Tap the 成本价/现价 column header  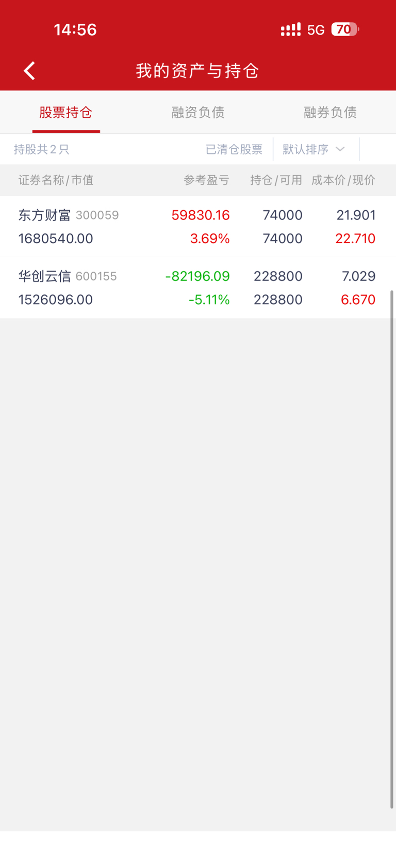pos(343,180)
